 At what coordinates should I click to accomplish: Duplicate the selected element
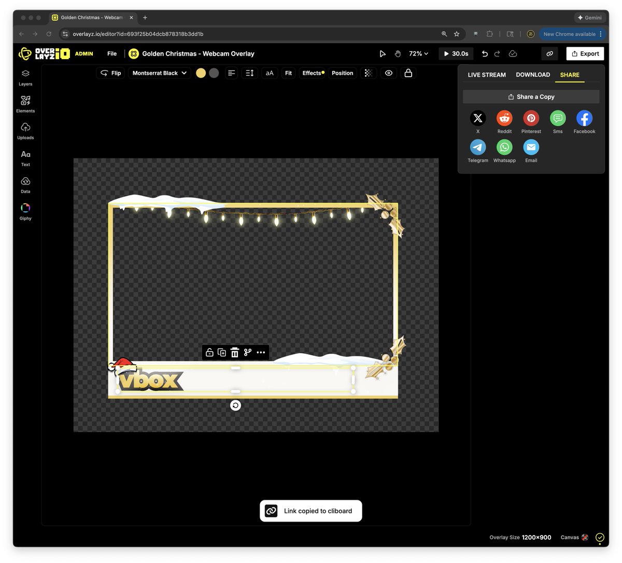(x=222, y=353)
